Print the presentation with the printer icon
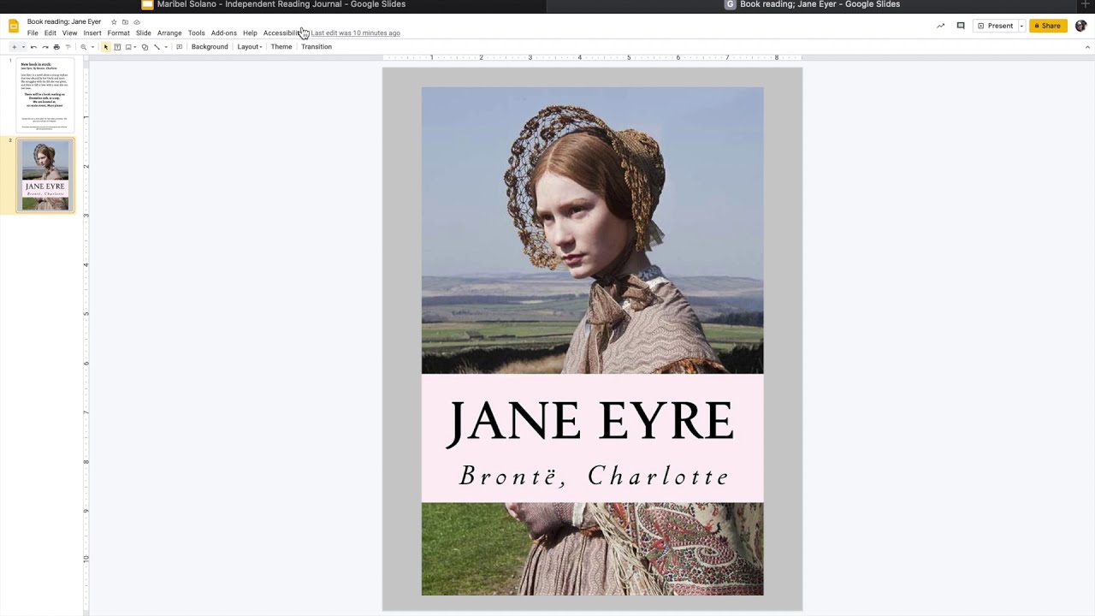Image resolution: width=1095 pixels, height=616 pixels. [56, 47]
